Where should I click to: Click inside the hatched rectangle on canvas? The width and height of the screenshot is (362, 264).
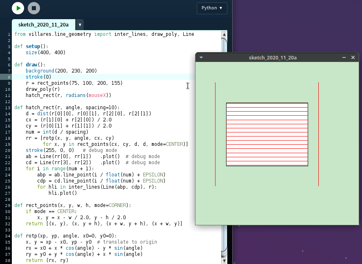(x=267, y=134)
